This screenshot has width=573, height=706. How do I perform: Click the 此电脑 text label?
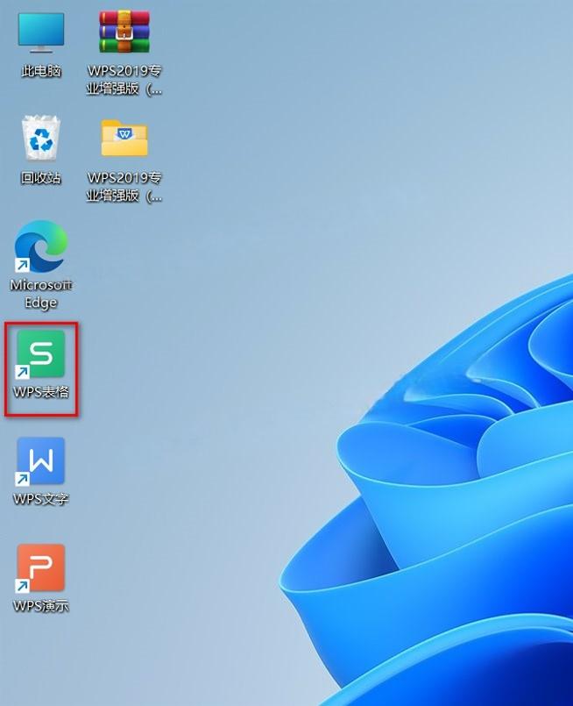(41, 71)
